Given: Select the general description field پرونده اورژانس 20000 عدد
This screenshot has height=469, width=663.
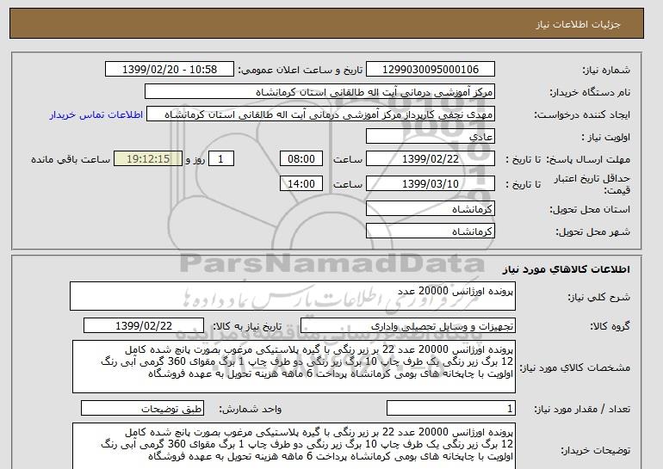Looking at the screenshot, I should pyautogui.click(x=293, y=296).
